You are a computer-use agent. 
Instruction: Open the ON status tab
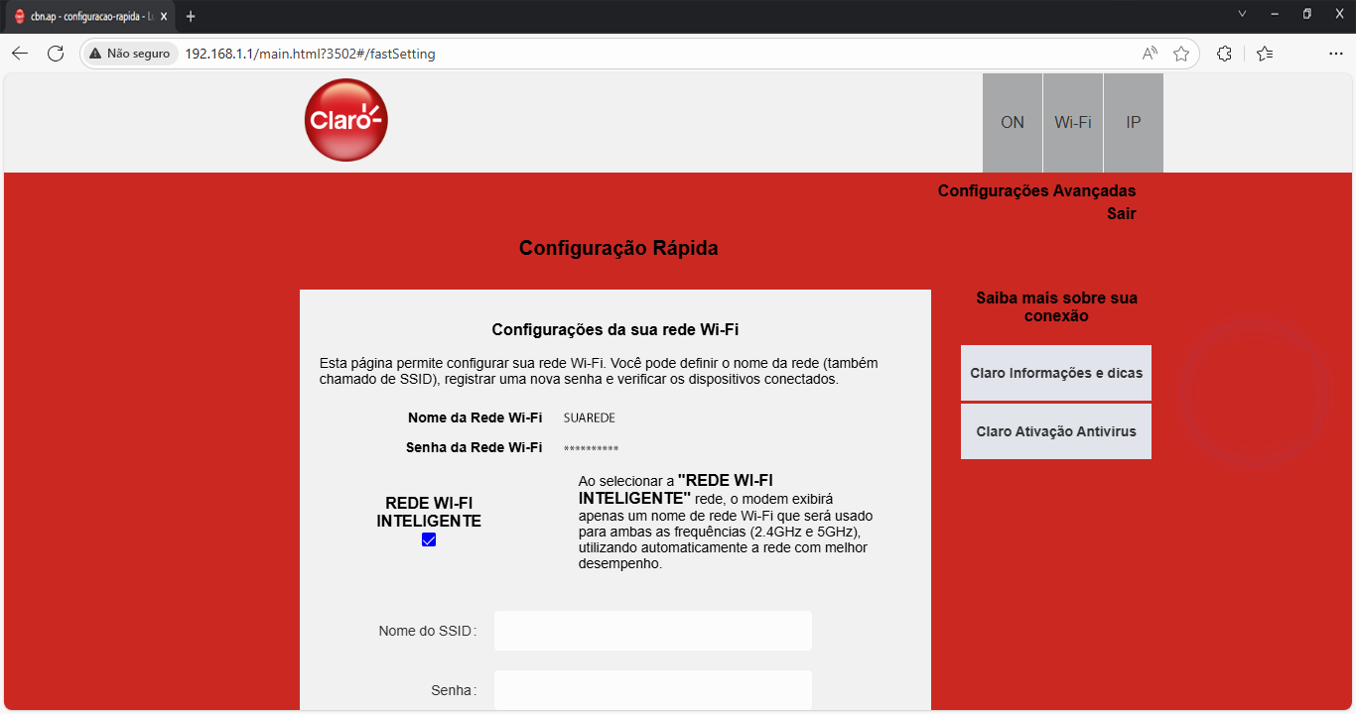tap(1013, 123)
